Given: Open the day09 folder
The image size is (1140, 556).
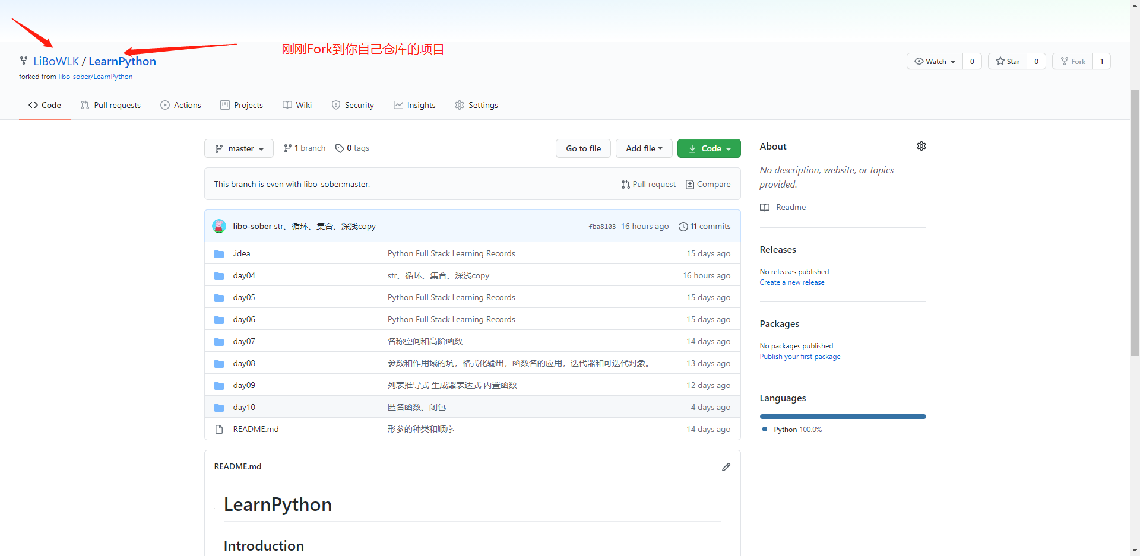Looking at the screenshot, I should pyautogui.click(x=244, y=385).
